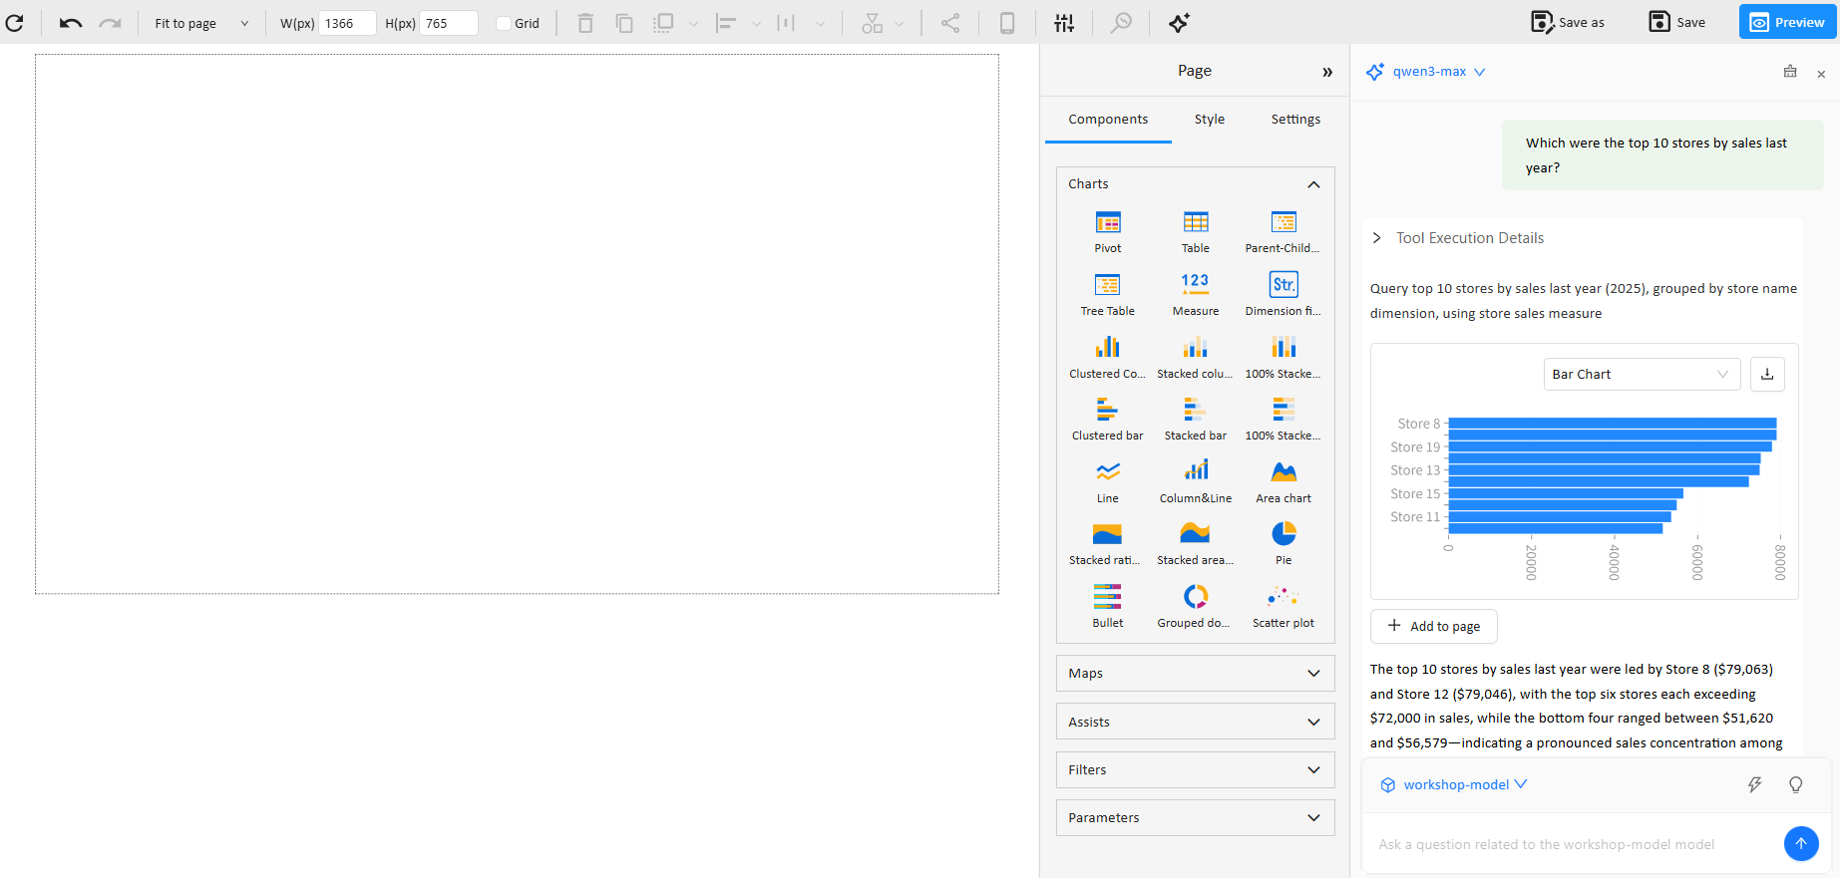1840x878 pixels.
Task: Click the Add to page button
Action: pyautogui.click(x=1433, y=626)
